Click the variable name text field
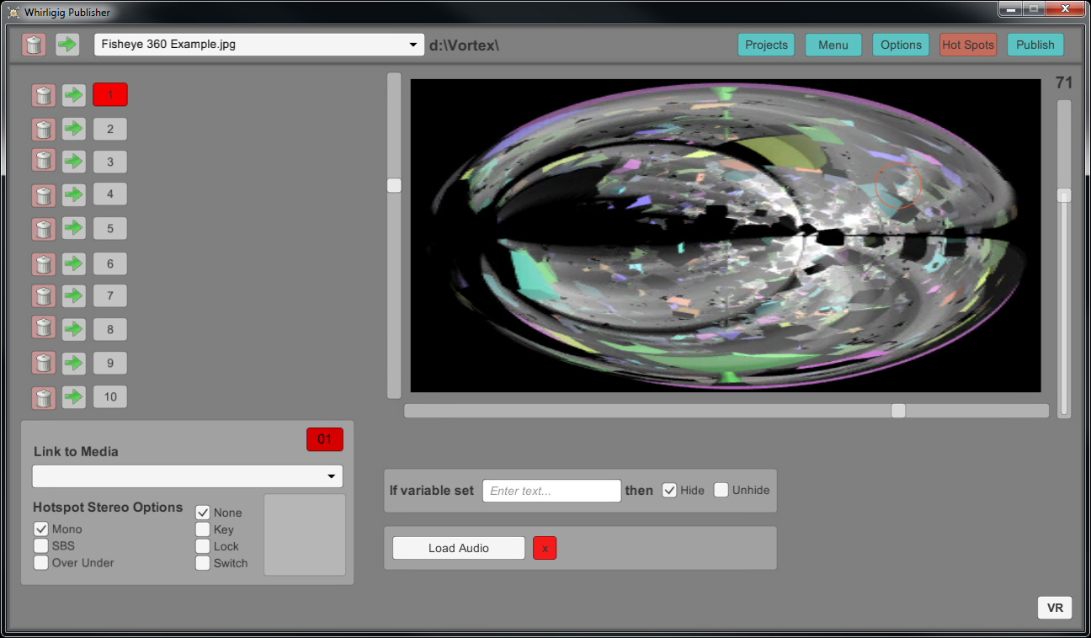The width and height of the screenshot is (1091, 638). click(x=551, y=491)
